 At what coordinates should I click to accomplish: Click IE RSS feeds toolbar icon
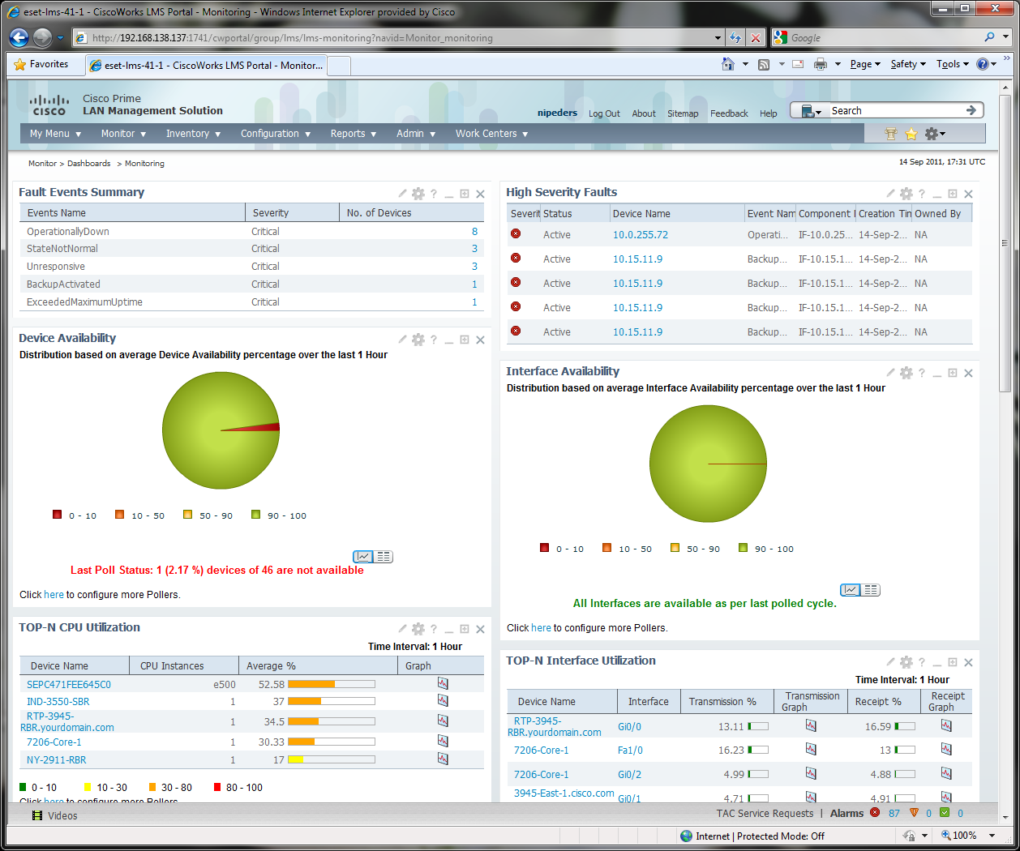pyautogui.click(x=764, y=64)
